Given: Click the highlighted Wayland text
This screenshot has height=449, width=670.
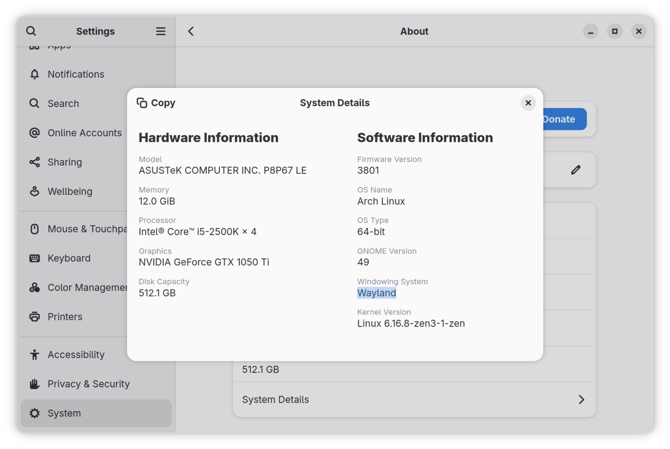Looking at the screenshot, I should click(376, 293).
